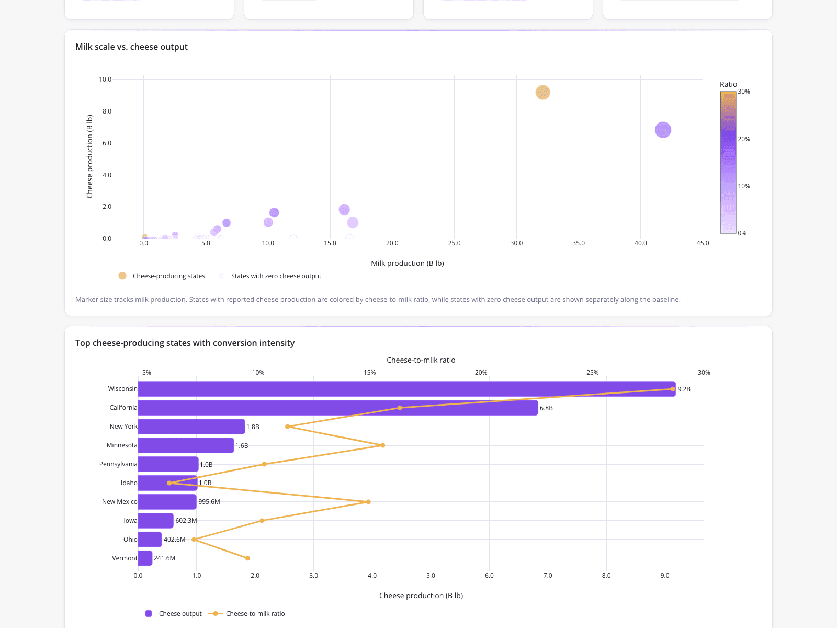Click the 'Idaho' axis label
This screenshot has height=628, width=837.
click(x=129, y=483)
